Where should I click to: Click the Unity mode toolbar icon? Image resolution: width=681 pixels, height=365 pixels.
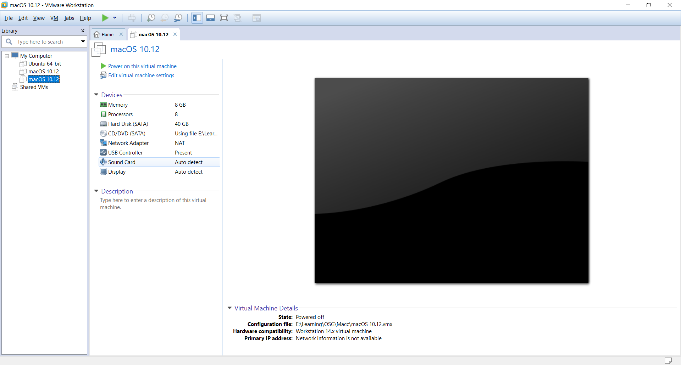point(238,18)
